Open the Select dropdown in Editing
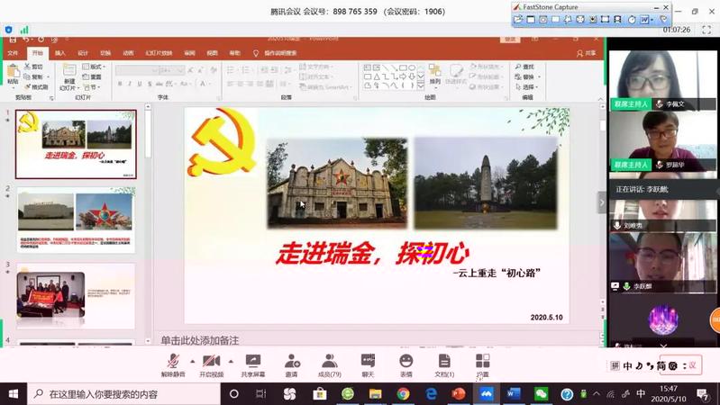The image size is (720, 405). [526, 86]
